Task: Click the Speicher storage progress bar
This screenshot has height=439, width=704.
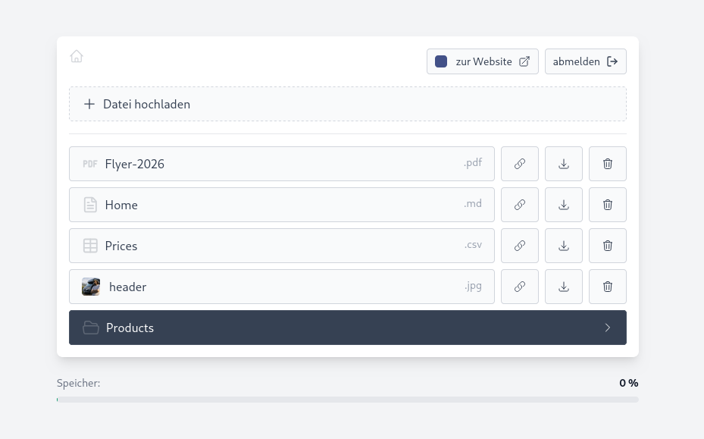Action: click(347, 399)
